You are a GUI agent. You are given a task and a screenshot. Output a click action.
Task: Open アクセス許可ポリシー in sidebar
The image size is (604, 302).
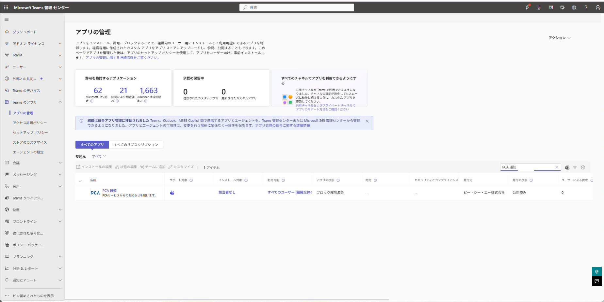click(30, 123)
